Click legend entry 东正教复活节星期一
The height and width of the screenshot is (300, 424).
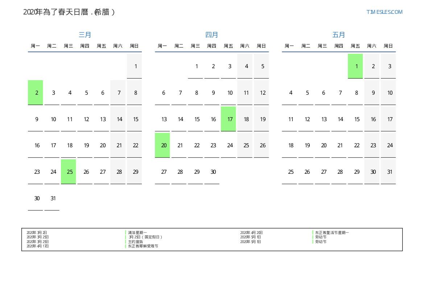coord(332,233)
